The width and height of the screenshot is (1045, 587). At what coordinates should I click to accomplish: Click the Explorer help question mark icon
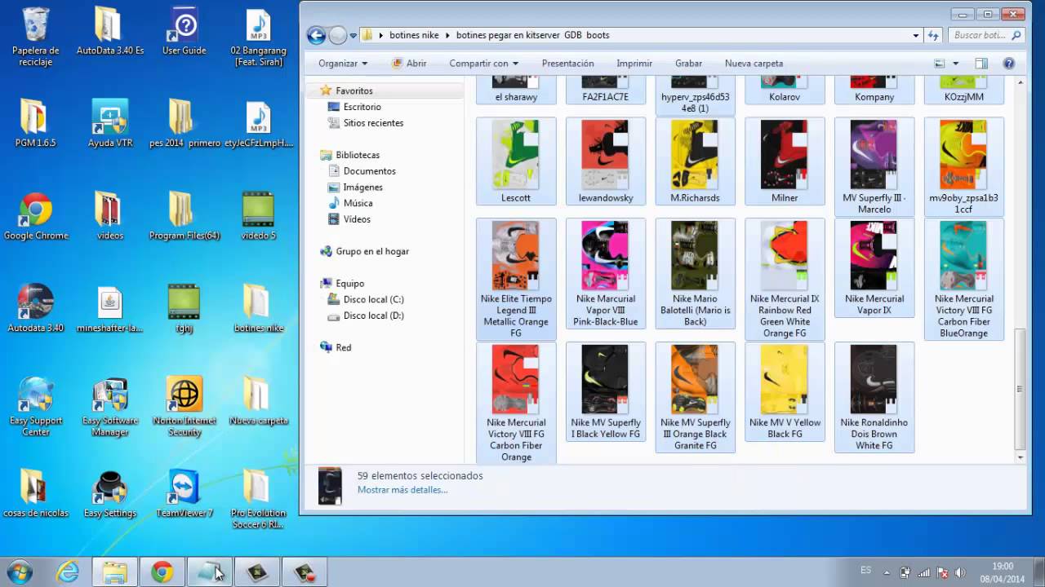pos(1009,63)
